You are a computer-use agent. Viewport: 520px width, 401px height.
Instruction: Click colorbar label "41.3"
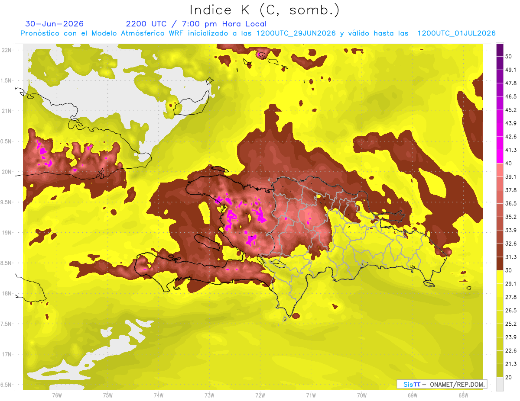511,150
